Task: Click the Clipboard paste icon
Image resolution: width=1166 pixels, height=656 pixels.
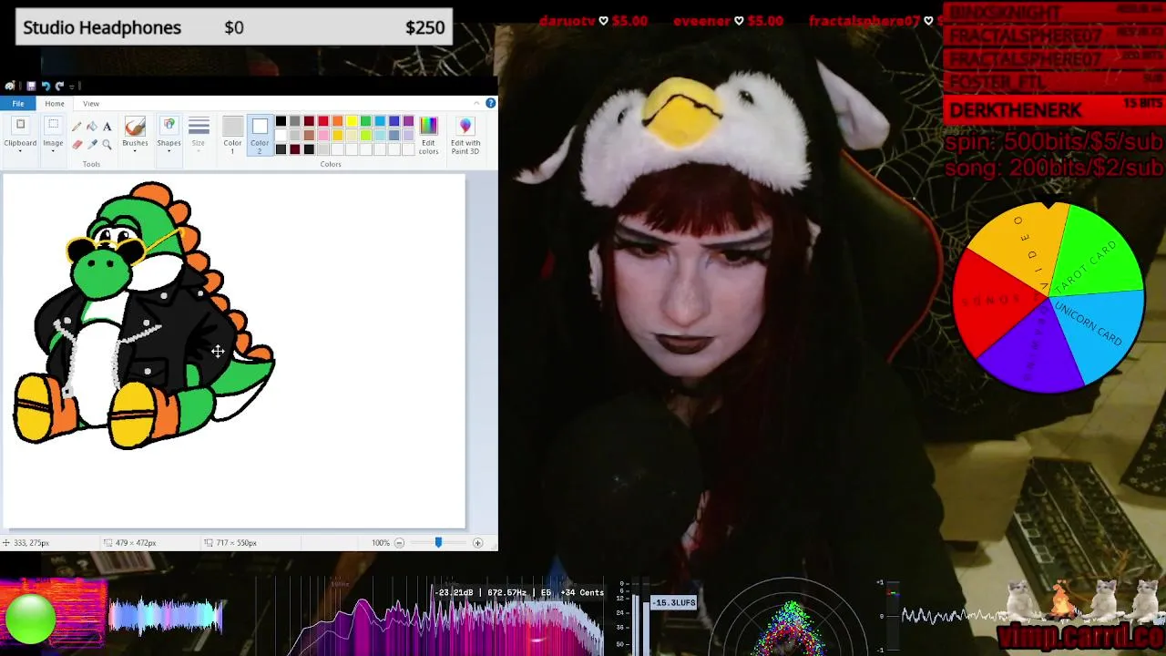Action: tap(20, 125)
